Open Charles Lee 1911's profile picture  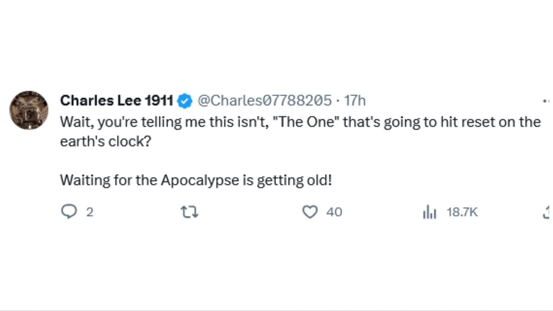(x=29, y=110)
